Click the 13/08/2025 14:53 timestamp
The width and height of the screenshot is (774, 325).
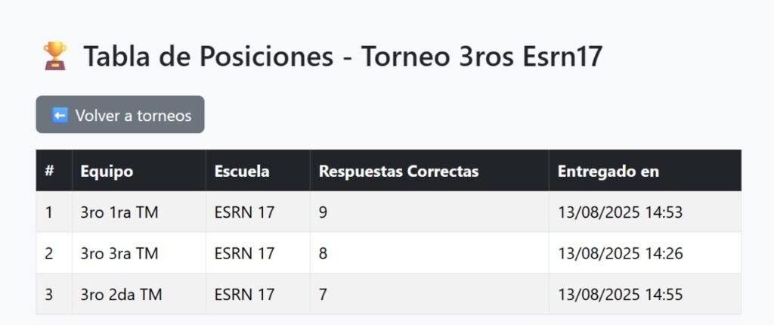tap(621, 212)
